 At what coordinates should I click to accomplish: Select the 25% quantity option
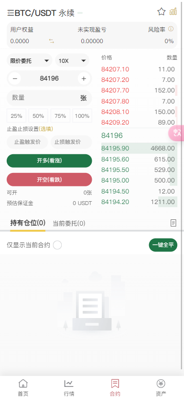17,116
